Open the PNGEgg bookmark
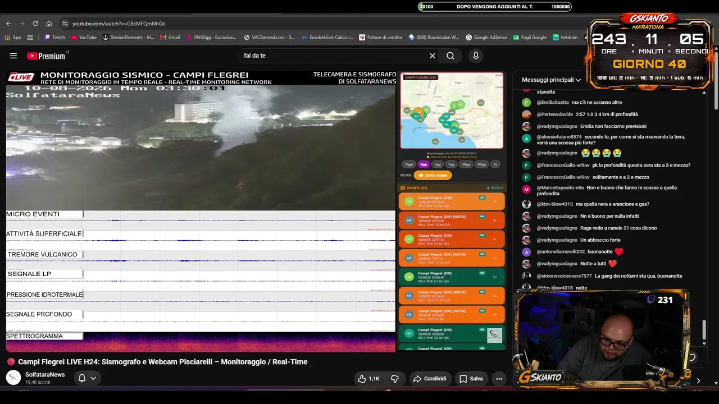Image resolution: width=719 pixels, height=404 pixels. [211, 38]
